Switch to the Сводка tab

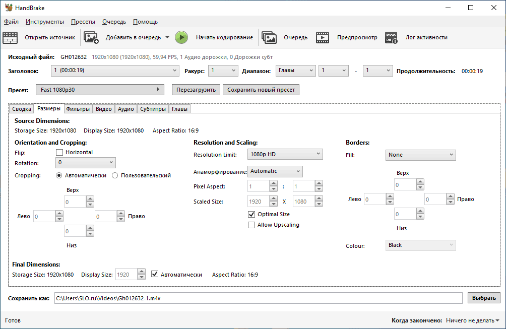click(22, 109)
